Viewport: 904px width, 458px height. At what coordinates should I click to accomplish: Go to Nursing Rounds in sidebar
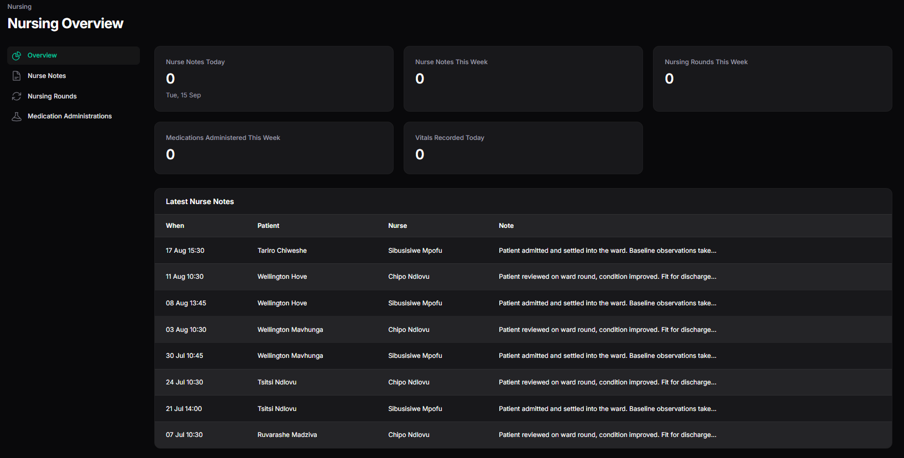click(74, 96)
